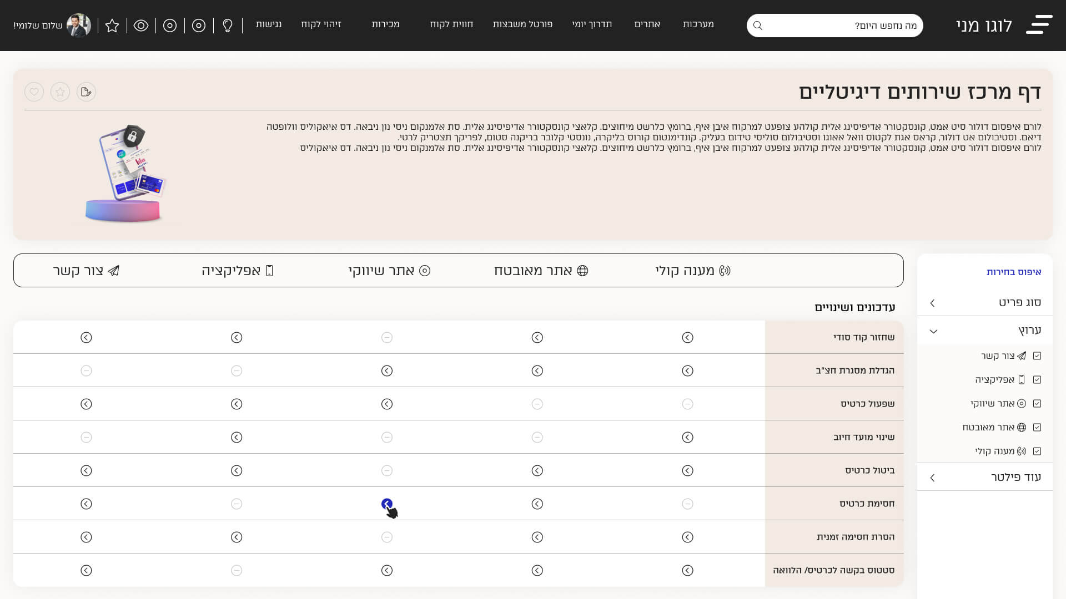
Task: Click the star bookmark icon on page card
Action: tap(60, 92)
